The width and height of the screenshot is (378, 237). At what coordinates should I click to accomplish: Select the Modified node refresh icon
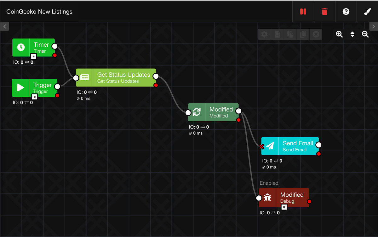point(197,112)
